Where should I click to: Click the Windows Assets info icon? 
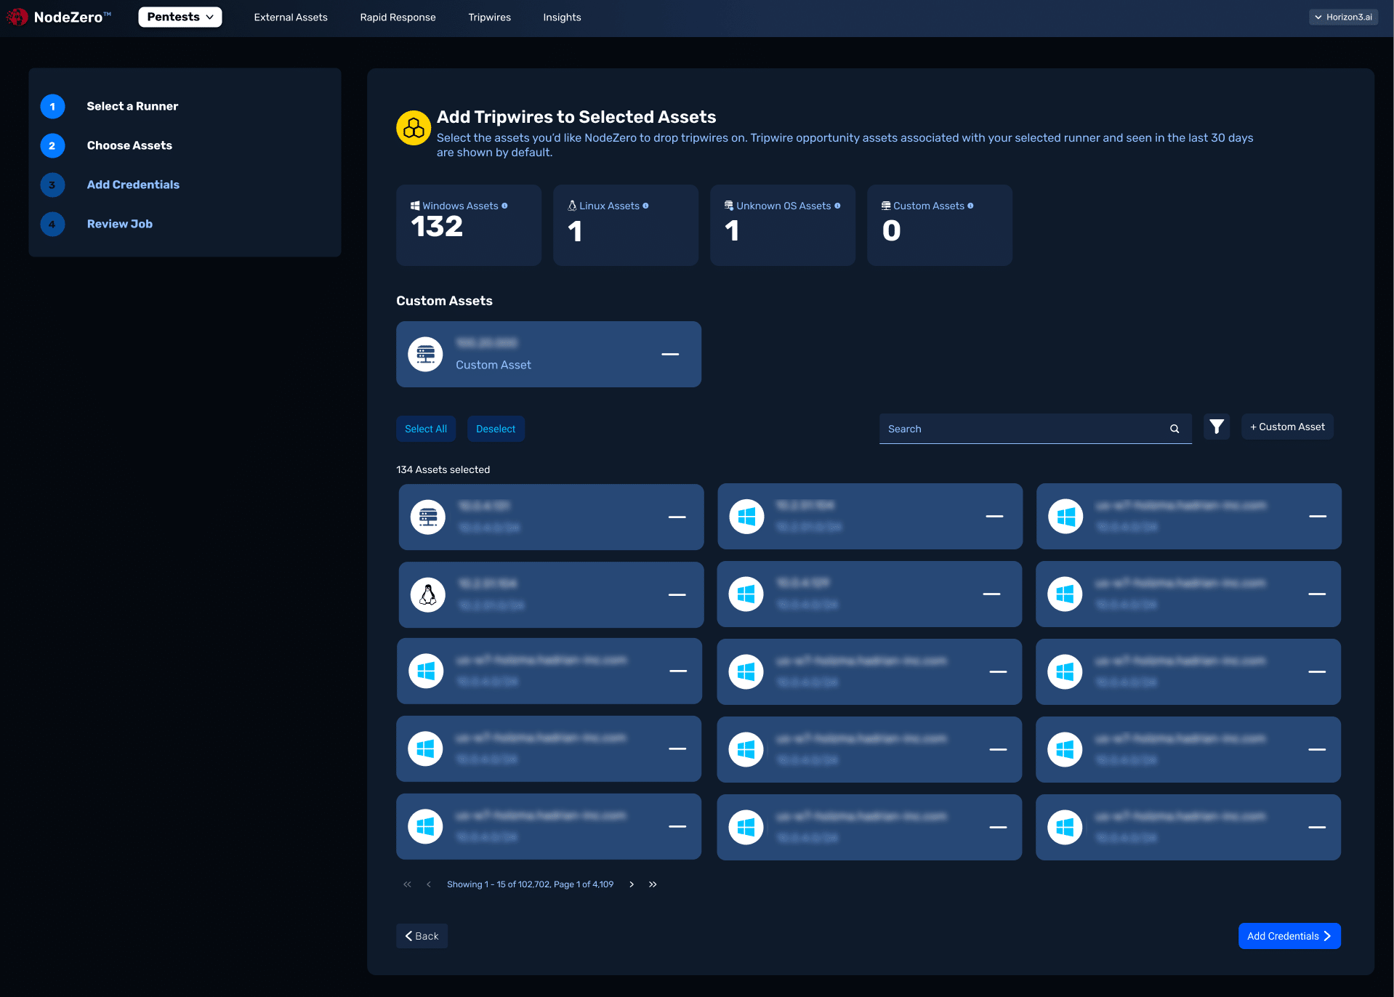(504, 206)
